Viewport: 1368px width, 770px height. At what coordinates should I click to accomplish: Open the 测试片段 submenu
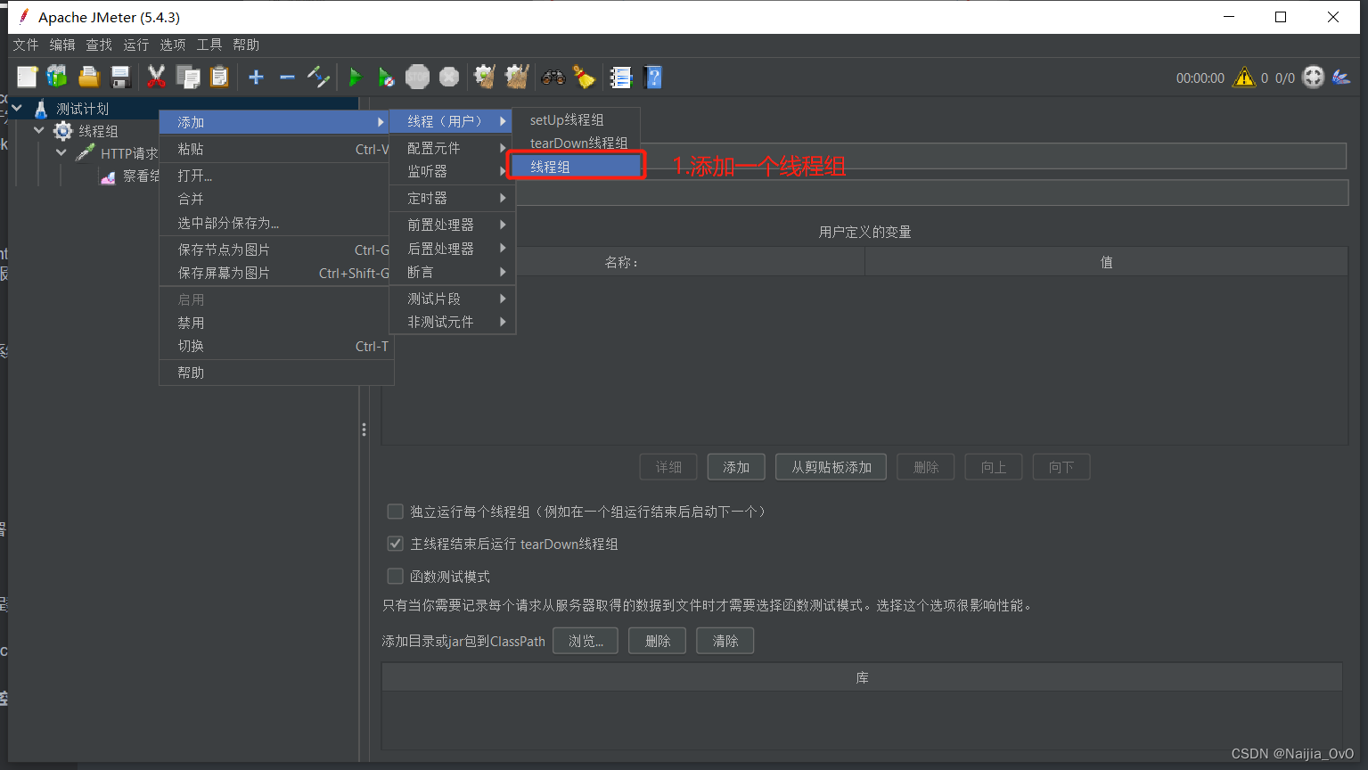pos(453,299)
